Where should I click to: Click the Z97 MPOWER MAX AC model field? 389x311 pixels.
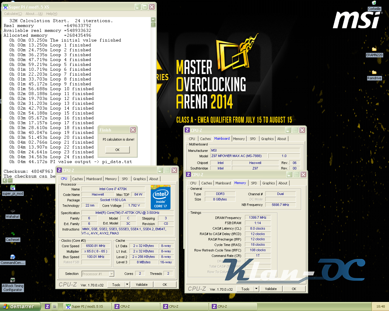[x=239, y=156]
